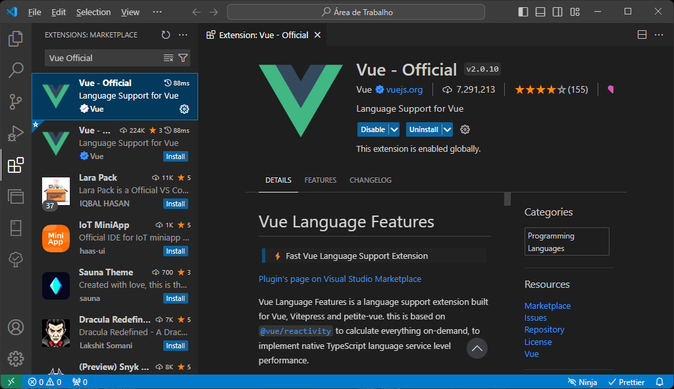The image size is (674, 389).
Task: Go back with the left arrow
Action: coord(196,12)
